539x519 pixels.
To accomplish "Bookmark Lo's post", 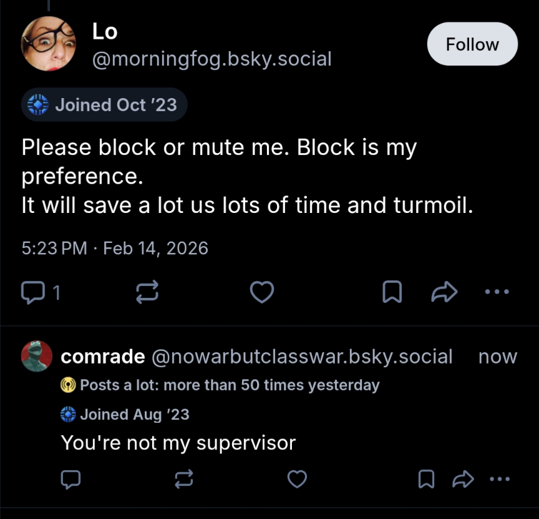I will (391, 292).
